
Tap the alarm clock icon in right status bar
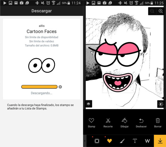coord(131,3)
